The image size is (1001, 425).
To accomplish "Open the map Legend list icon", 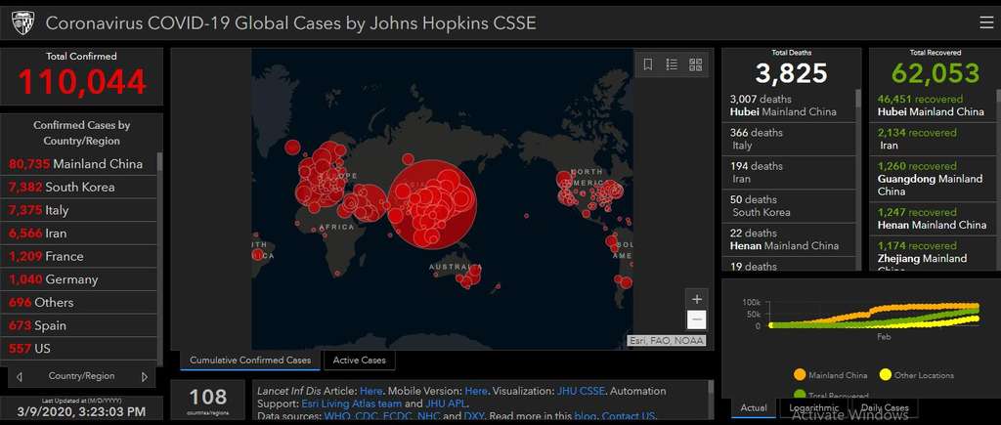I will pyautogui.click(x=672, y=64).
